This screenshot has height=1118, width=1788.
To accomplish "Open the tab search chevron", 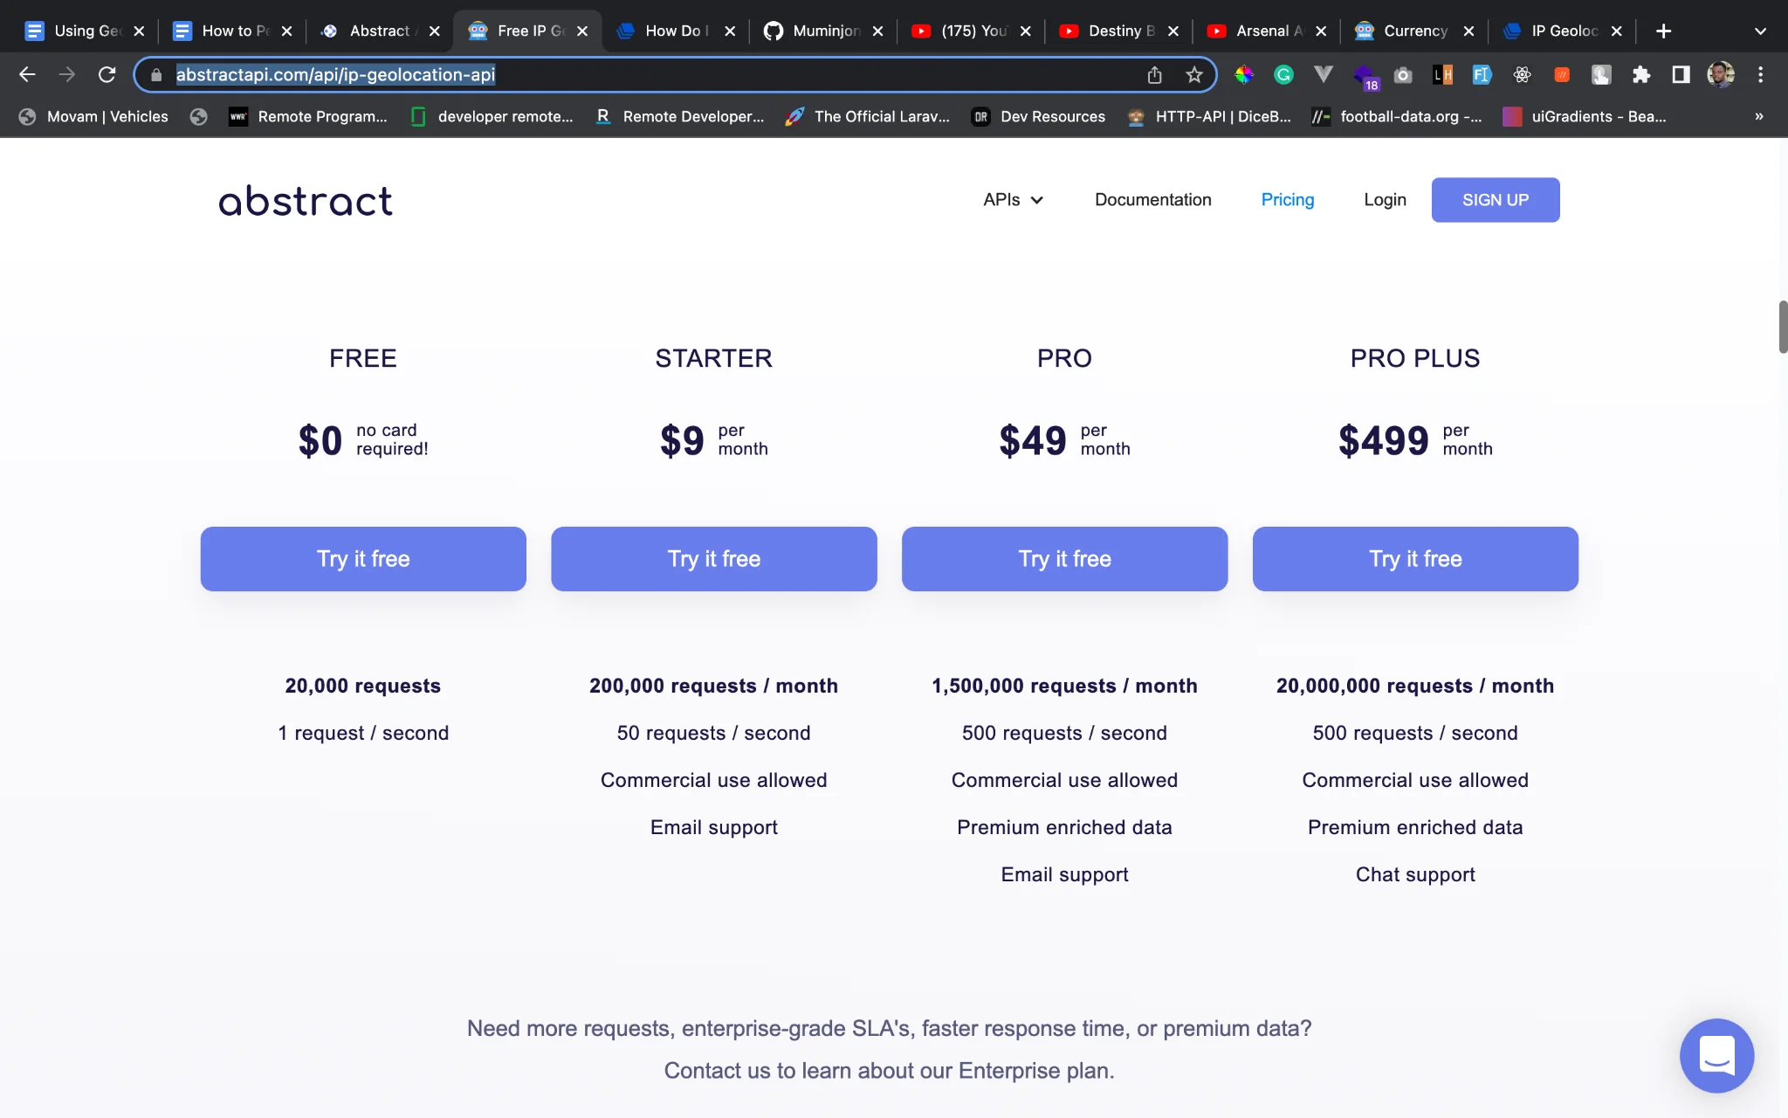I will point(1760,31).
